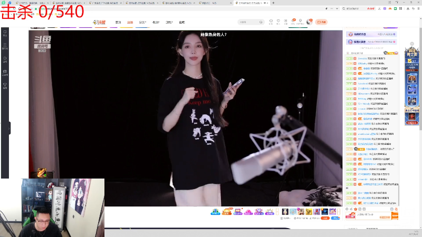The image size is (422, 237).
Task: Click the game icon overlay at the video's bottom-left
Action: (x=42, y=173)
